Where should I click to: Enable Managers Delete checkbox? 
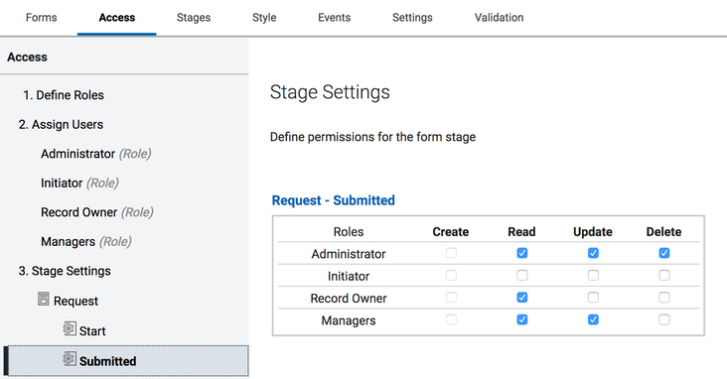coord(664,319)
